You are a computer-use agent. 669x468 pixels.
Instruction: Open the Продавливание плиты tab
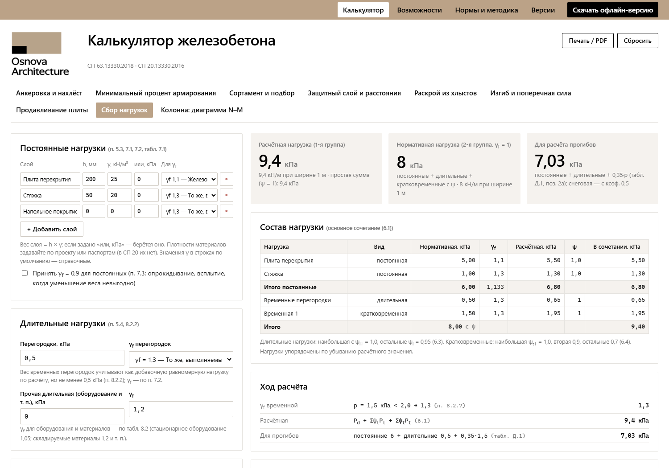tap(52, 110)
